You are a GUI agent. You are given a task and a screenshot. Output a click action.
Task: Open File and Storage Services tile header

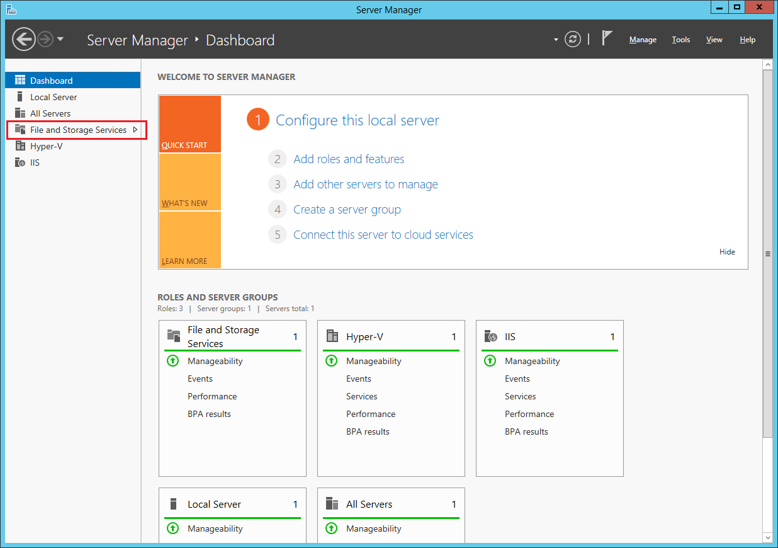232,336
